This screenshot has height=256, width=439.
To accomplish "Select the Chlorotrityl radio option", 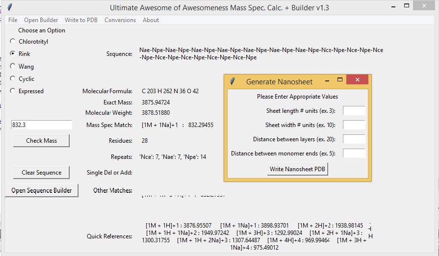I will (x=13, y=42).
